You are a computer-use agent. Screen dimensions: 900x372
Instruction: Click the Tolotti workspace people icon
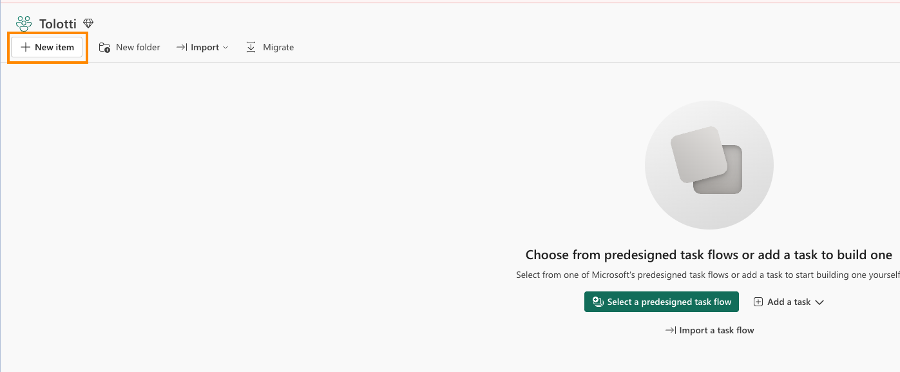[x=24, y=24]
